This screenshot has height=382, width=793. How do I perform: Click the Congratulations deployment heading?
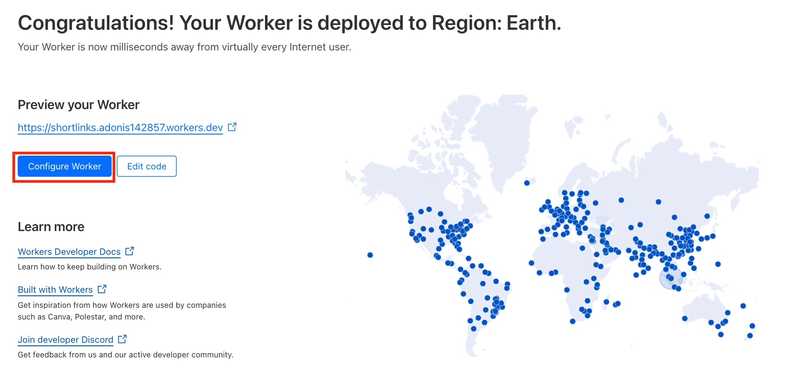click(x=289, y=23)
